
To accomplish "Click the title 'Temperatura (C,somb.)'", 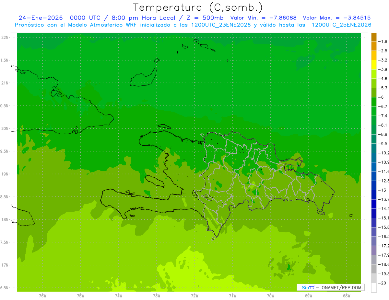I will click(198, 7).
